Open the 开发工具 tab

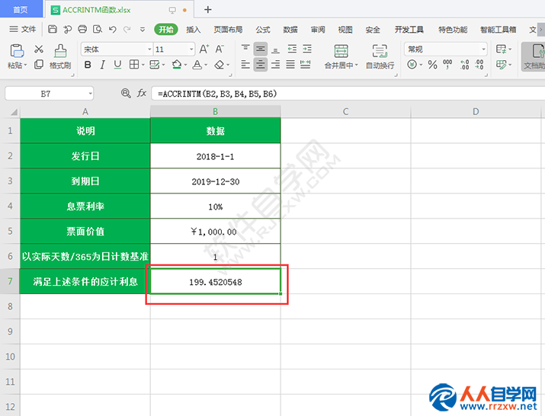[409, 30]
